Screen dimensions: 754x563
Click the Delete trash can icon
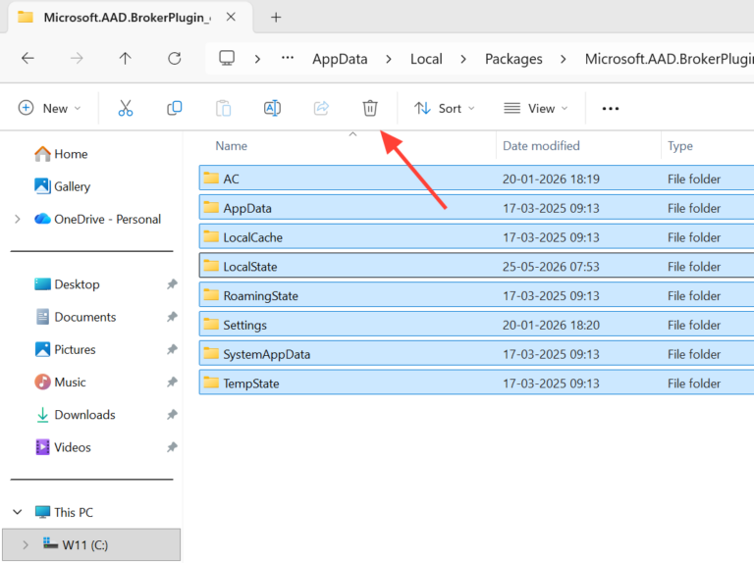click(370, 108)
